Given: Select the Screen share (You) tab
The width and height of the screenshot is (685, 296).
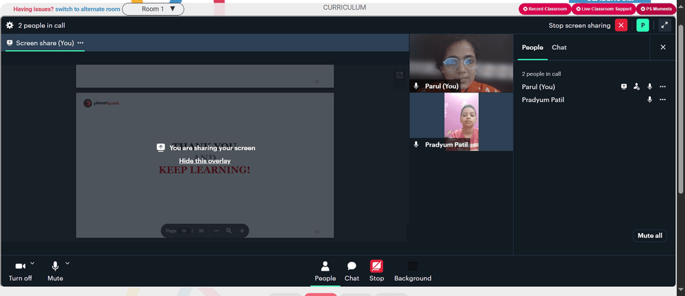Looking at the screenshot, I should pos(45,43).
